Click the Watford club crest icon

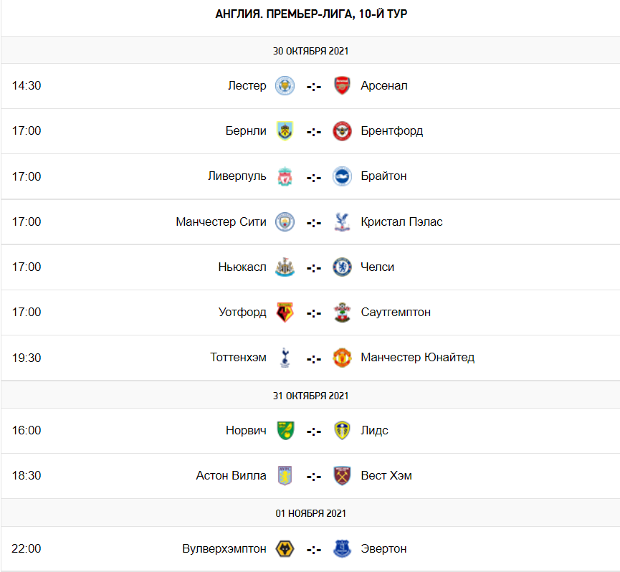coord(285,312)
